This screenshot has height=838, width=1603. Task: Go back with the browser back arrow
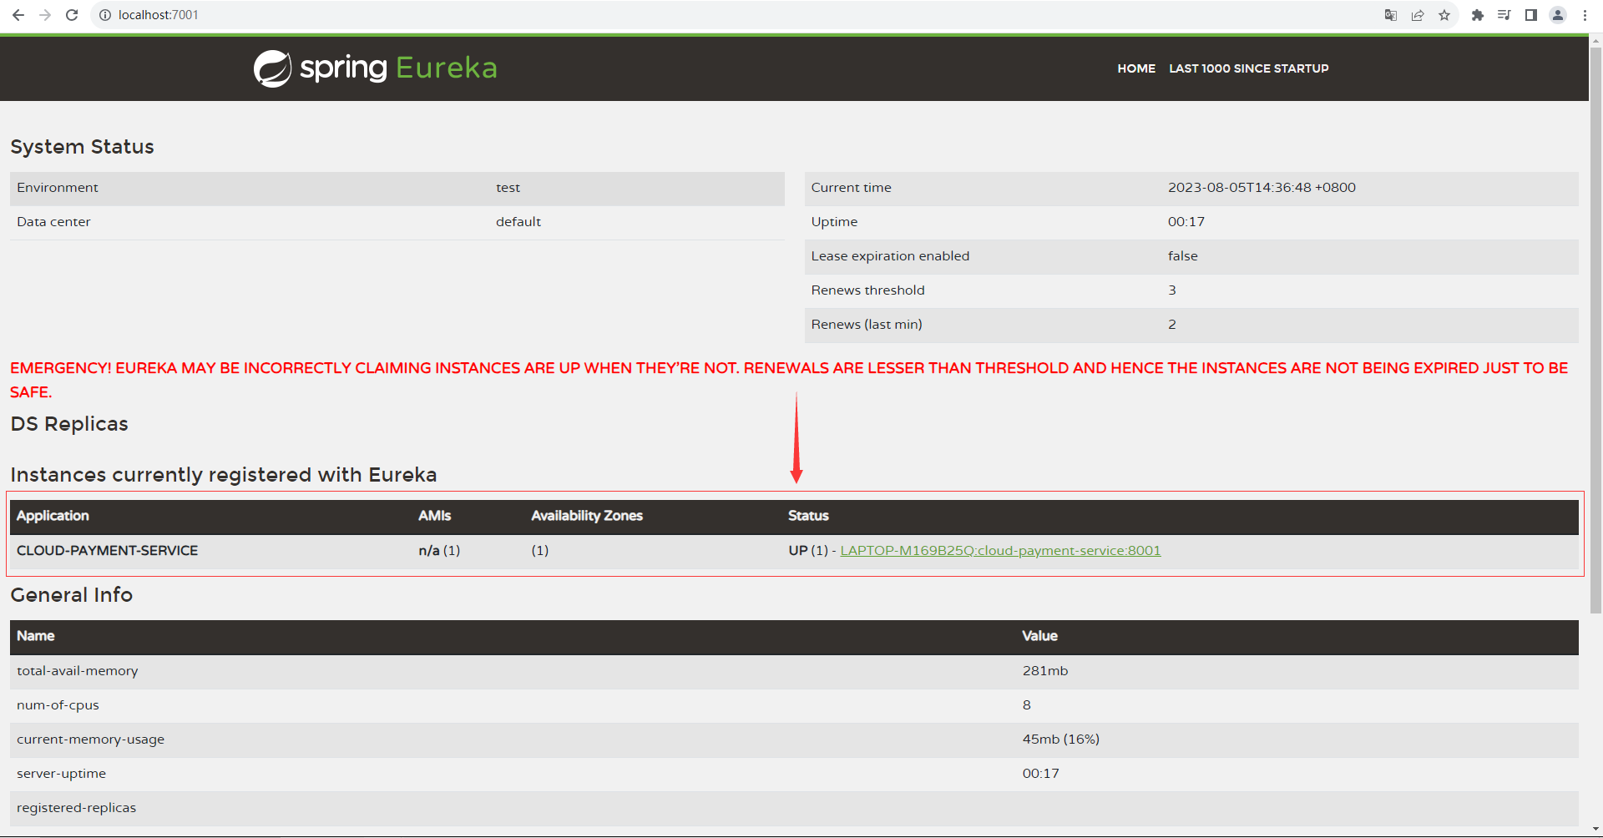point(18,15)
